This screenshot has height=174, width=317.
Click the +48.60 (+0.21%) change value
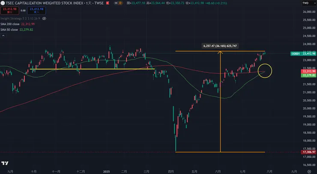[216, 3]
